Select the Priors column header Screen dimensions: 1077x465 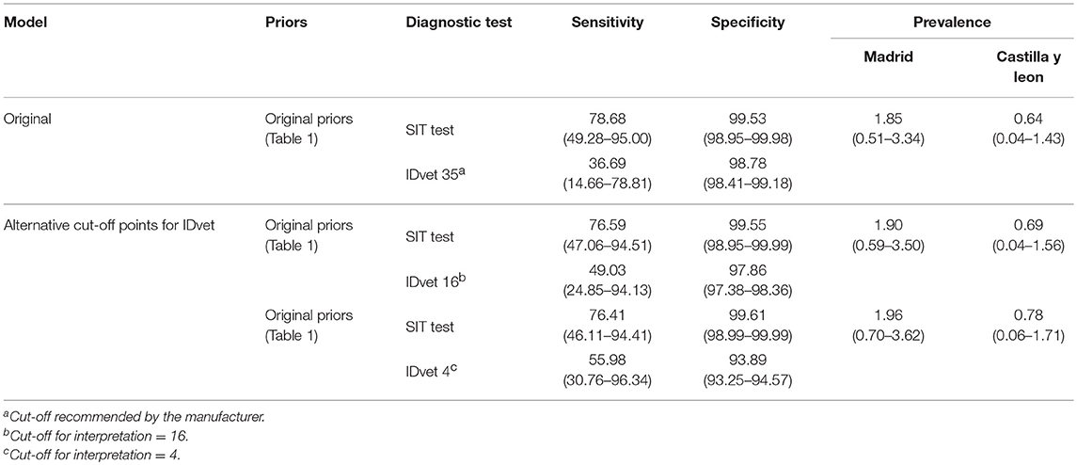(284, 23)
